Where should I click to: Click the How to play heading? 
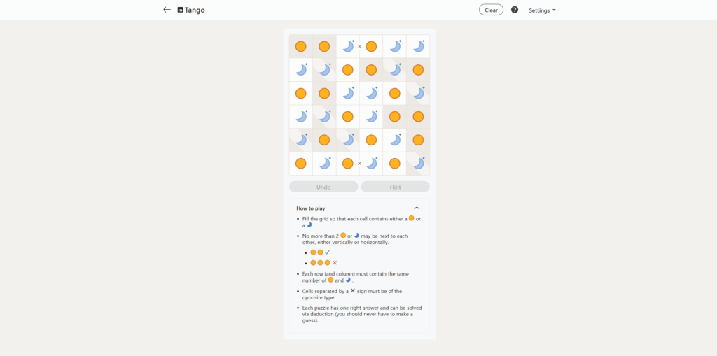click(310, 208)
